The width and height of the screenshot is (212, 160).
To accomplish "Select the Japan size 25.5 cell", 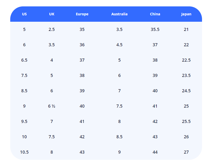I will 186,121.
